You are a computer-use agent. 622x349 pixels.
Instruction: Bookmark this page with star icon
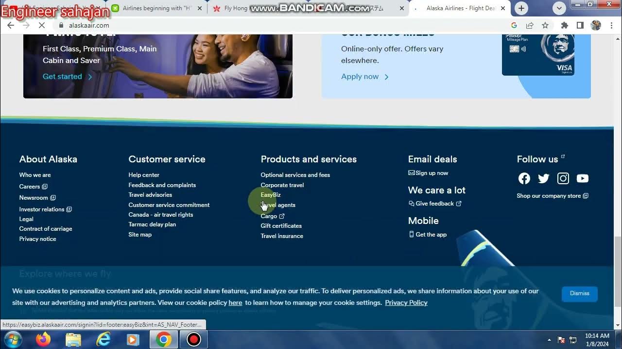[x=545, y=25]
